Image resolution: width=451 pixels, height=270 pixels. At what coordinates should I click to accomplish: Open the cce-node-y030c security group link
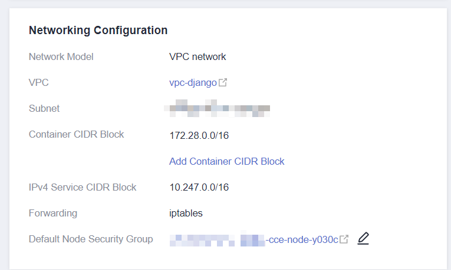click(x=302, y=239)
